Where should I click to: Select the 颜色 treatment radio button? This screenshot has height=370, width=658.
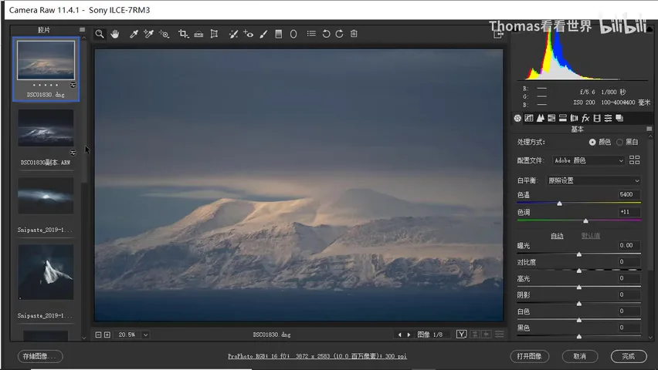click(592, 143)
